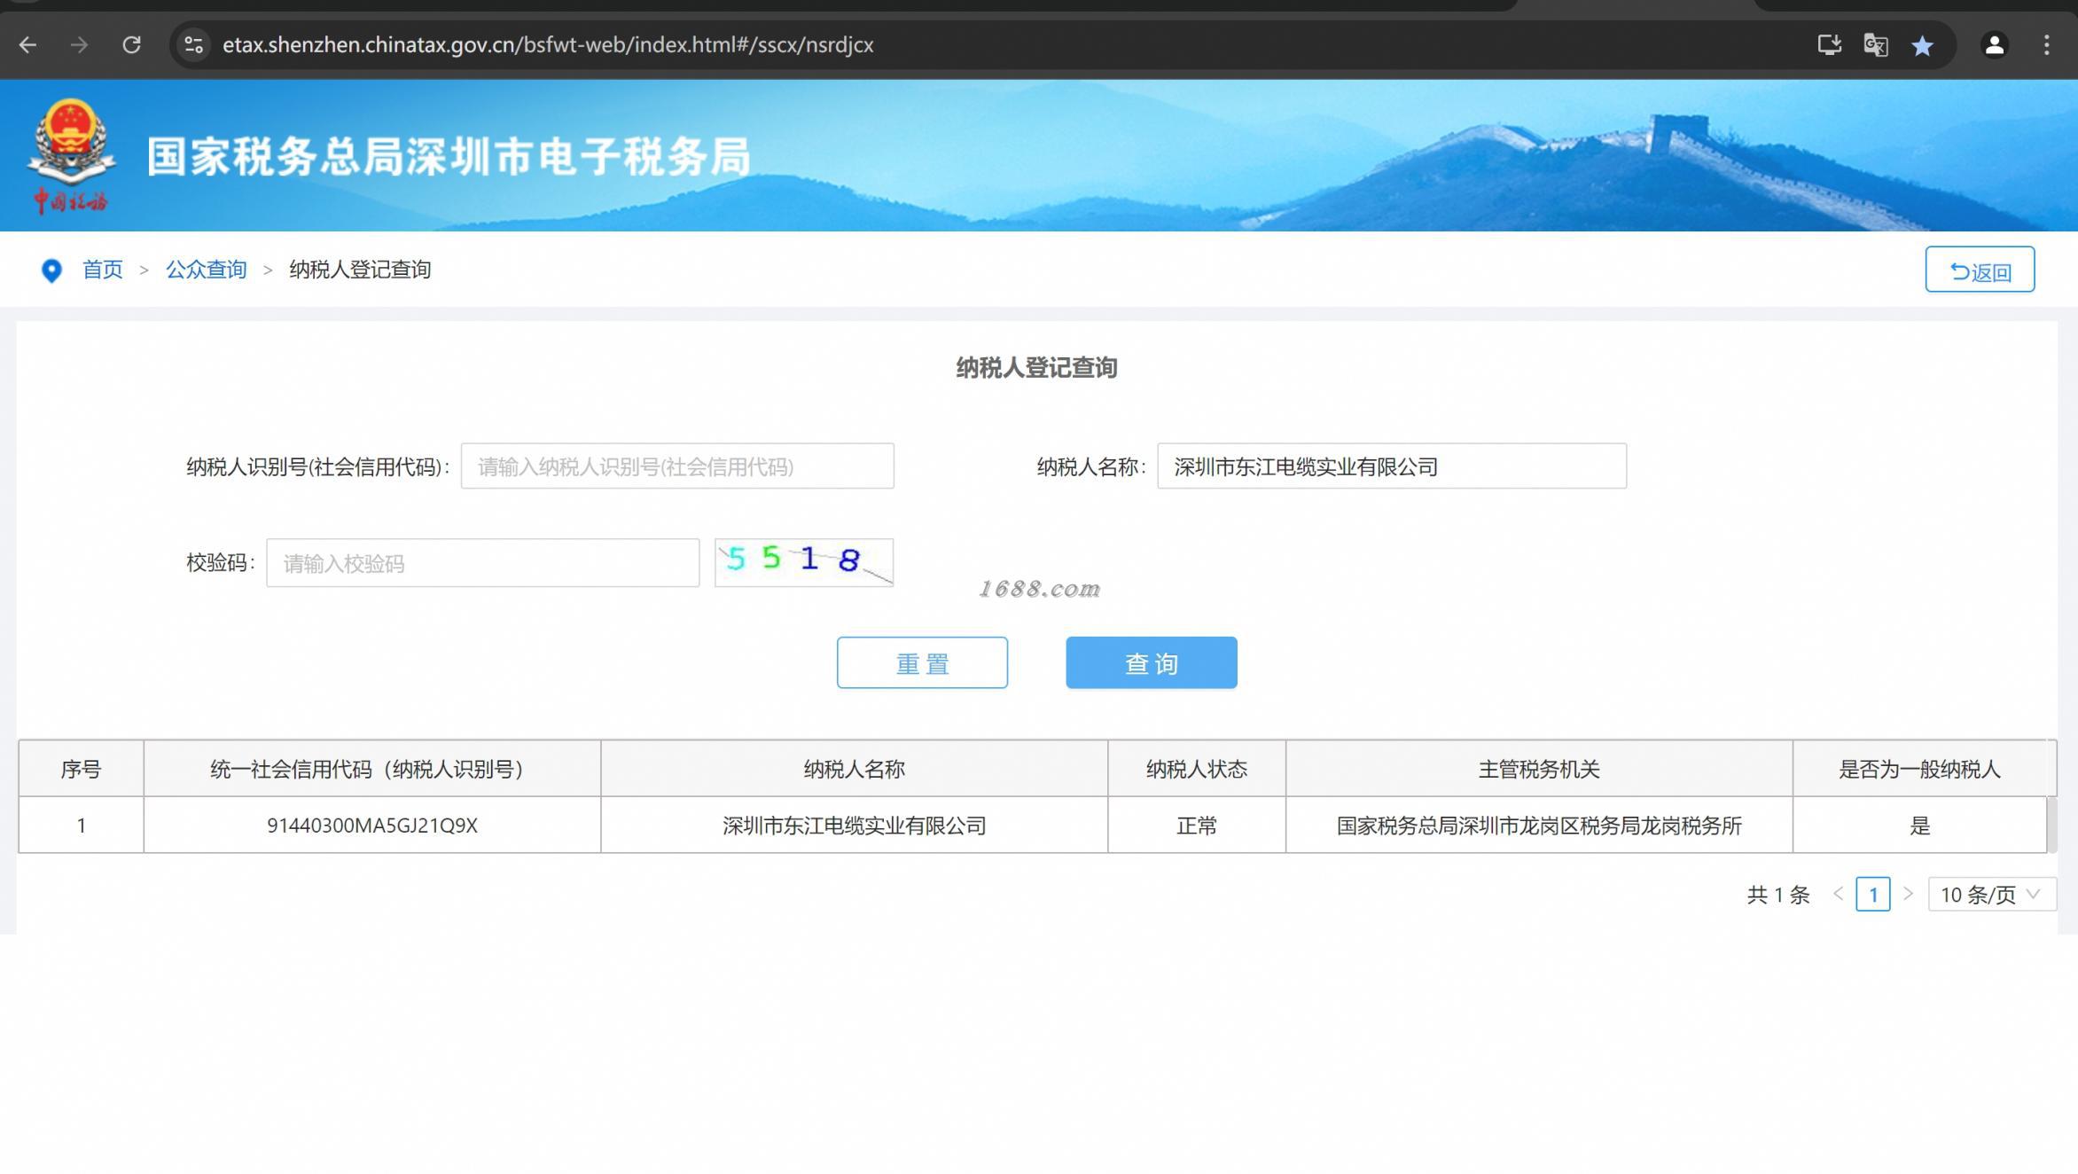Click the 纳税人名称 input field
Viewport: 2078px width, 1174px height.
[x=1392, y=466]
